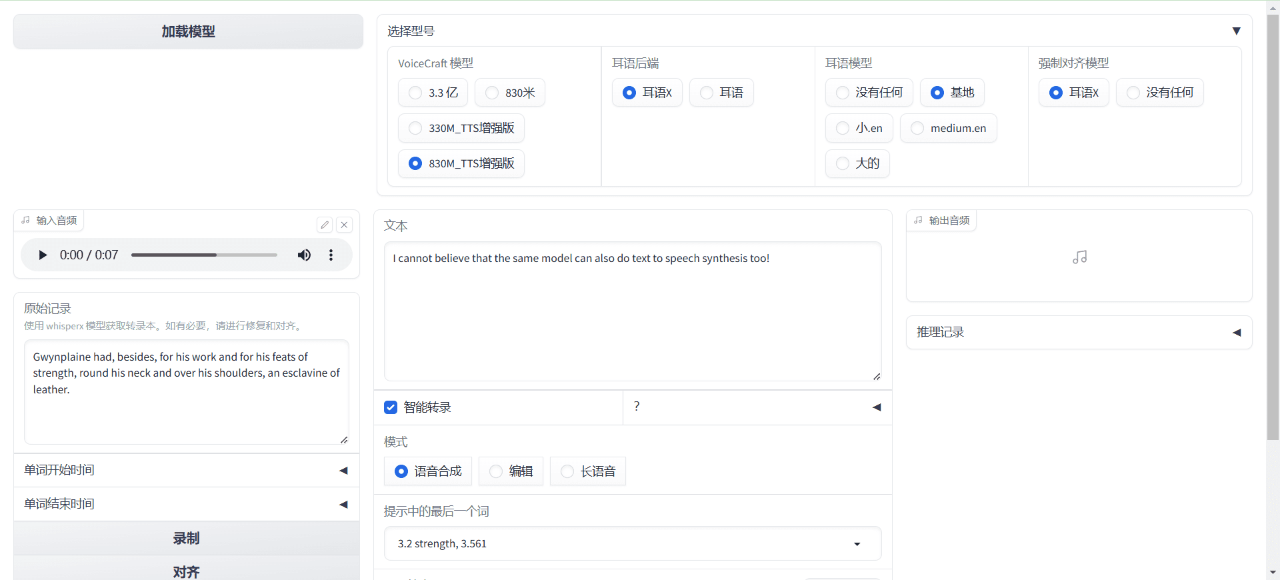The image size is (1280, 580).
Task: Expand the 推理记录 section
Action: pyautogui.click(x=1079, y=332)
